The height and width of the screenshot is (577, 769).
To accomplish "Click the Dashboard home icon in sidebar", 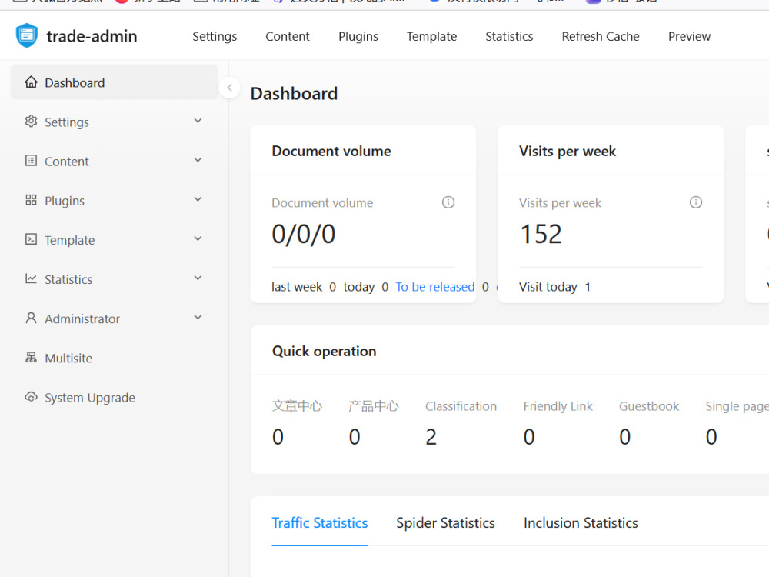I will click(x=31, y=82).
